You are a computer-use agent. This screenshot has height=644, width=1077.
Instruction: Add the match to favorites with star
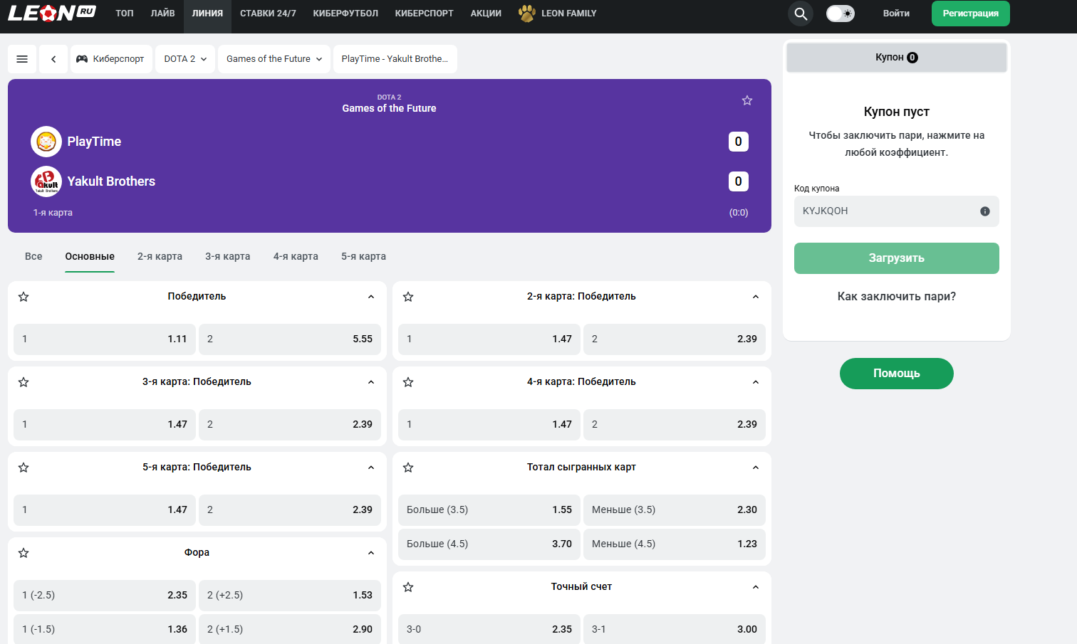(747, 100)
